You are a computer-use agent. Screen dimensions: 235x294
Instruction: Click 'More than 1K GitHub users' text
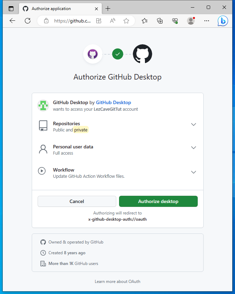[74, 264]
